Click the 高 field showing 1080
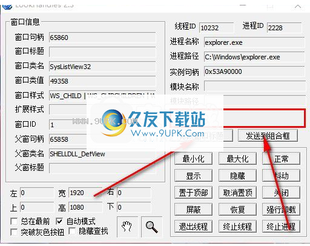This screenshot has width=310, height=246. (85, 207)
